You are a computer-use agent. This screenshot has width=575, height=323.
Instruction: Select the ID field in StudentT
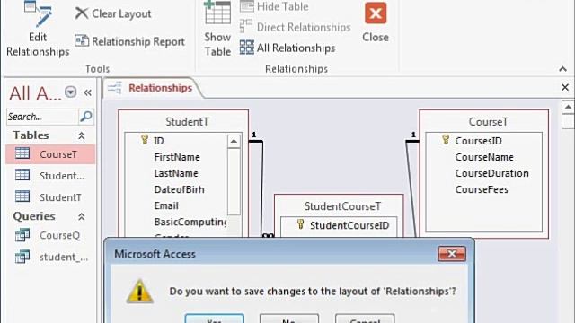pyautogui.click(x=158, y=141)
